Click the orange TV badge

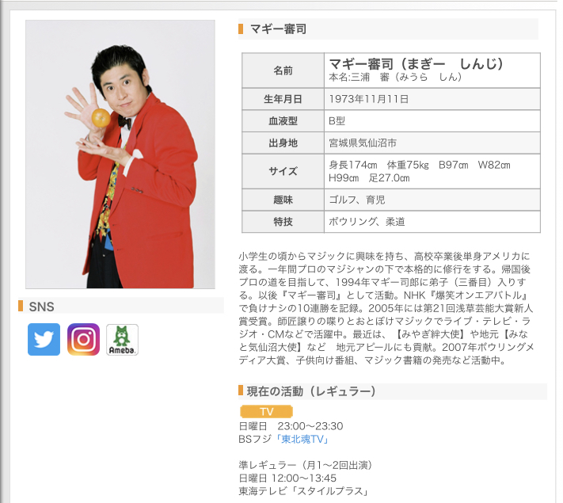click(266, 411)
